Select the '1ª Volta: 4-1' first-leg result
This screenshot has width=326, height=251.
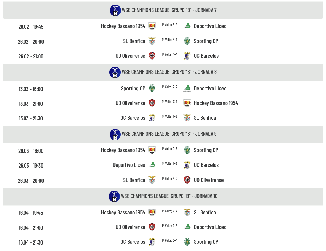170,40
